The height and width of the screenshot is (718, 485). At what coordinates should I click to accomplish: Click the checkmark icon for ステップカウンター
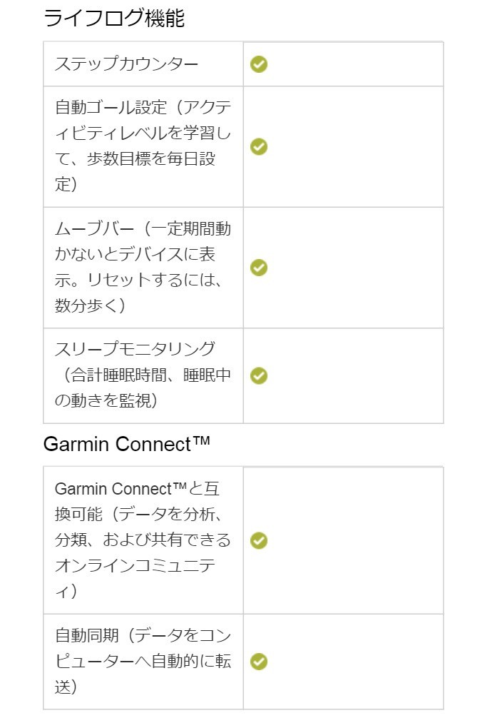[x=258, y=64]
